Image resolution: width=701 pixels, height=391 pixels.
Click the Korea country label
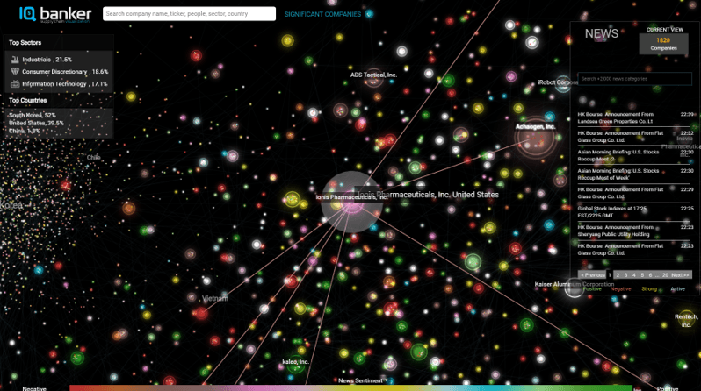(11, 205)
